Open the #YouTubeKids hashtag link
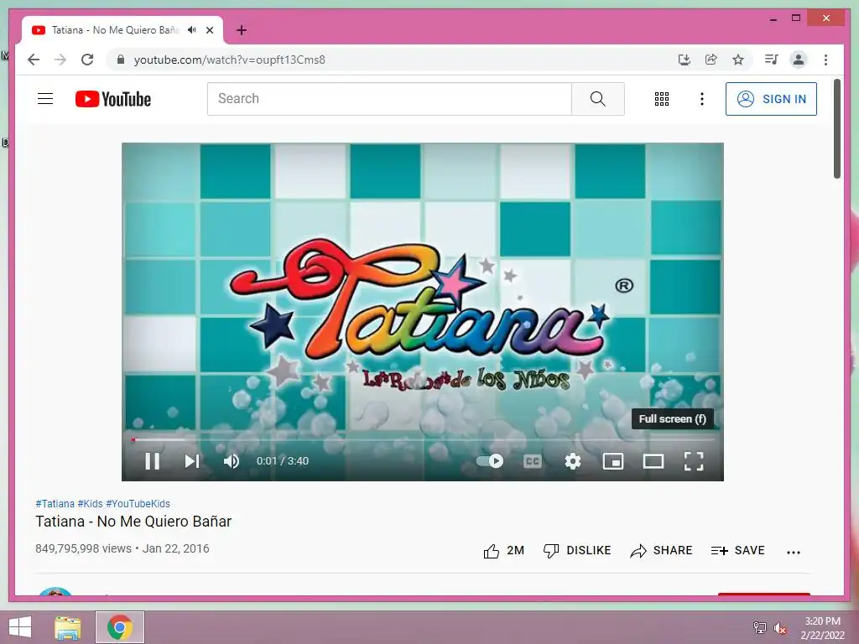859x644 pixels. [138, 504]
